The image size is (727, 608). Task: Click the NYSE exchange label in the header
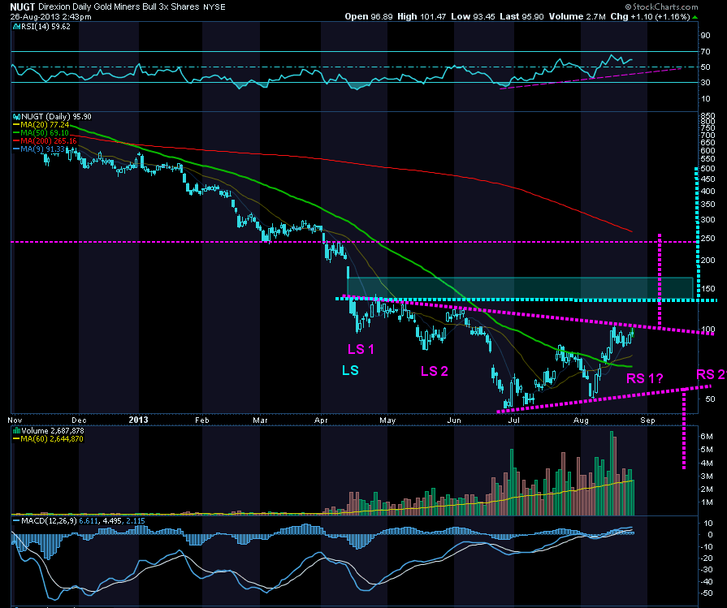coord(214,7)
